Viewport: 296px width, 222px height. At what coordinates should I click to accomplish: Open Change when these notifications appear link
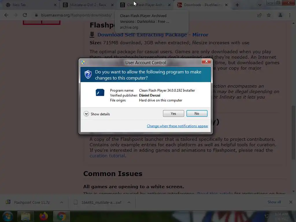(x=177, y=126)
